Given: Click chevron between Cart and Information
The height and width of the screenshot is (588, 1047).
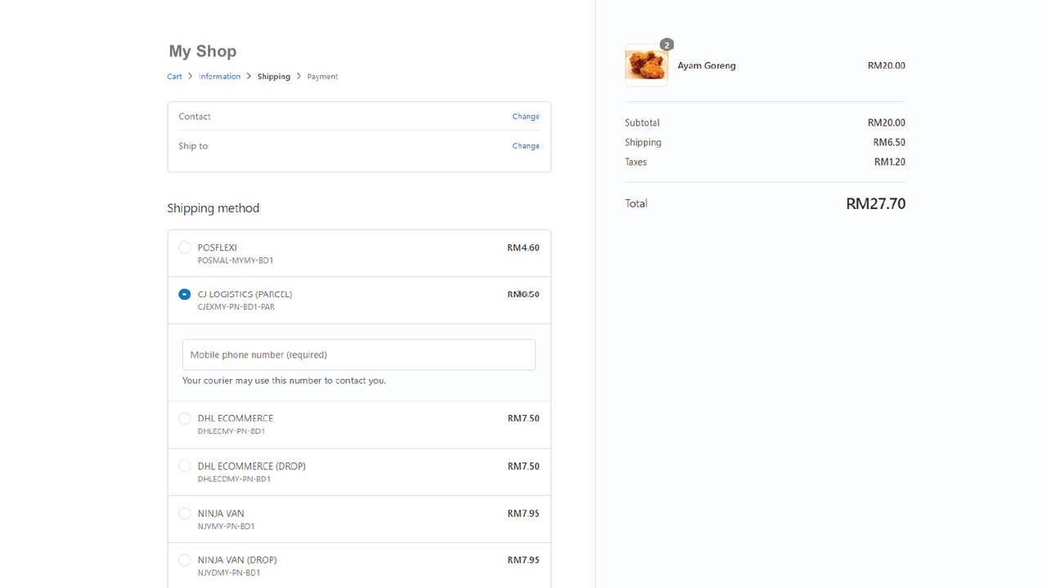Looking at the screenshot, I should pyautogui.click(x=191, y=76).
